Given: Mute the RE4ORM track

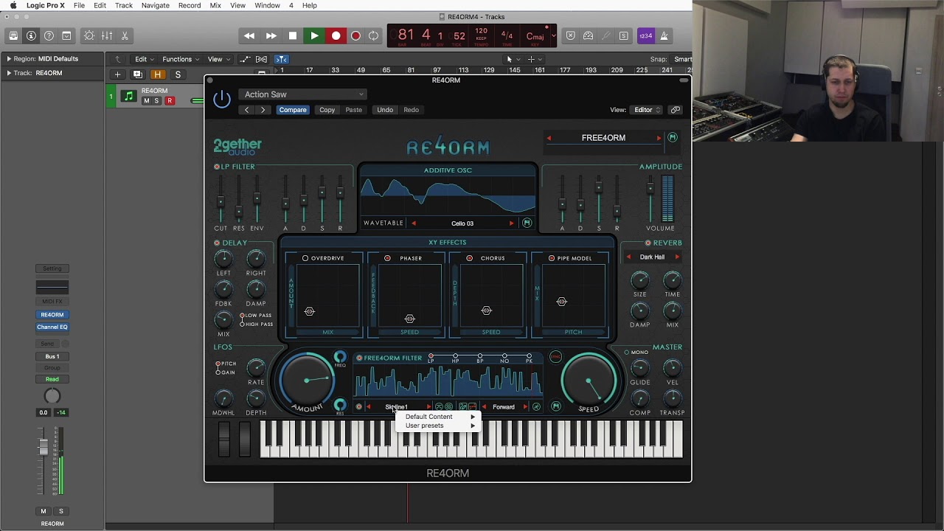Looking at the screenshot, I should point(146,100).
